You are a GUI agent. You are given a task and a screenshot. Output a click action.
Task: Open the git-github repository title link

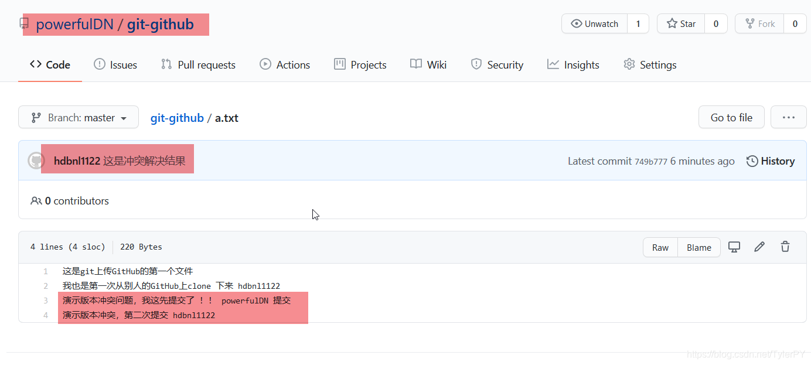(160, 25)
